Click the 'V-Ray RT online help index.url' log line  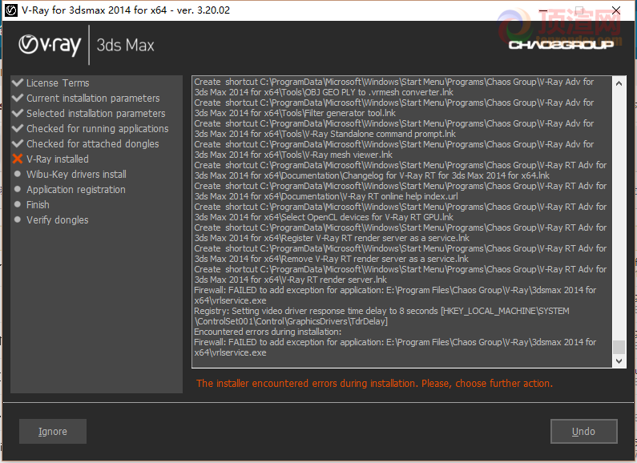(x=400, y=191)
